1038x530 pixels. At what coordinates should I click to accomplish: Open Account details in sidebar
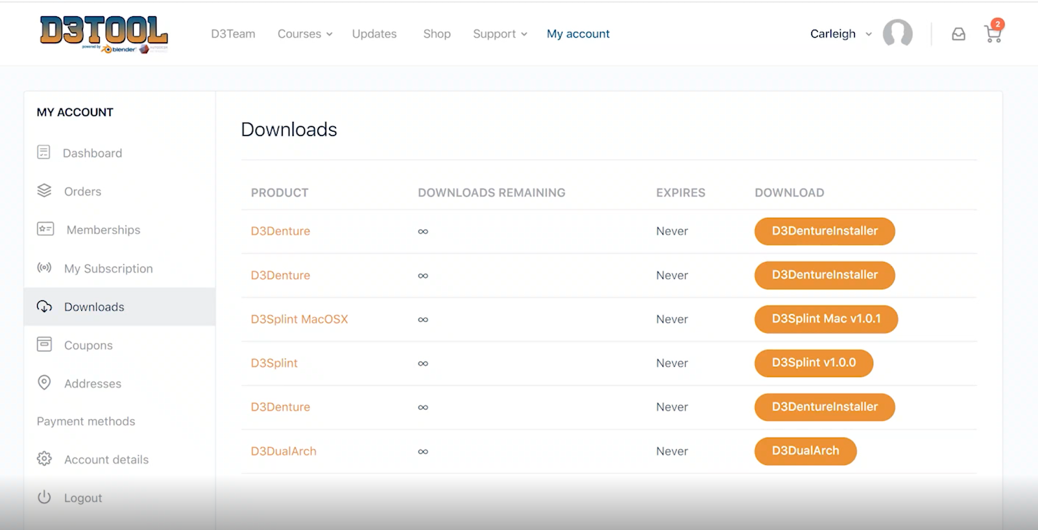[x=106, y=459]
